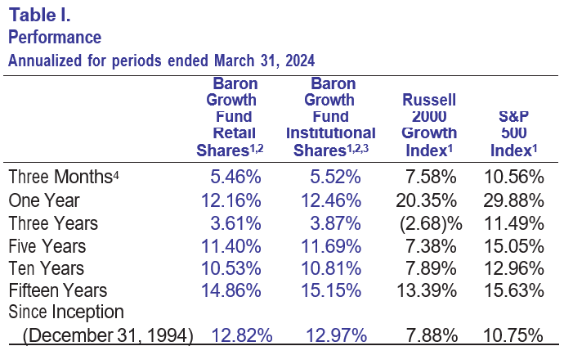The image size is (564, 355).
Task: Click the "Since Inception" label
Action: pos(66,312)
